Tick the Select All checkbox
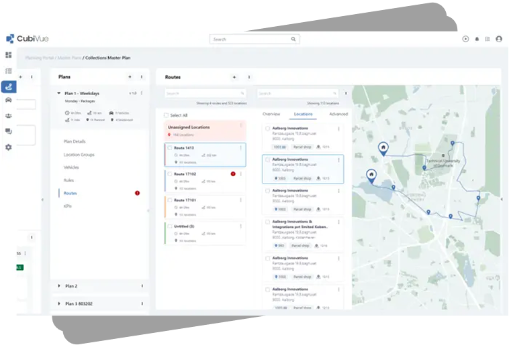The image size is (509, 347). coord(167,115)
